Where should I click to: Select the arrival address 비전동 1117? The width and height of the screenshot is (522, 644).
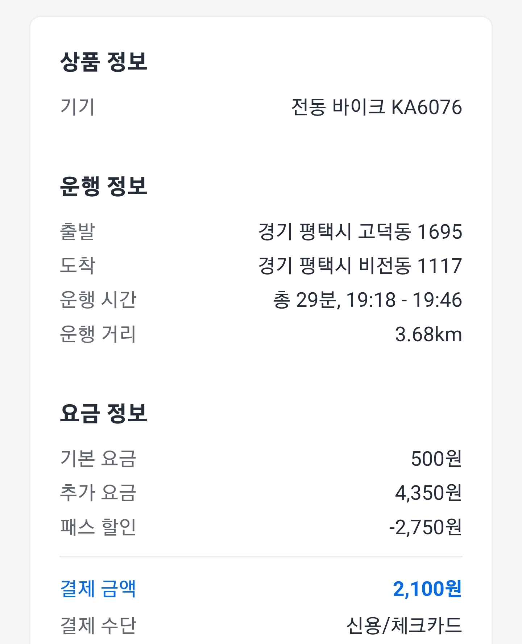pos(360,265)
